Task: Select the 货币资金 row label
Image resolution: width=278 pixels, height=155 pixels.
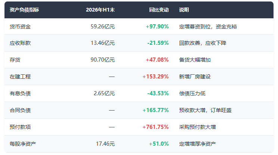Action: [x=20, y=27]
